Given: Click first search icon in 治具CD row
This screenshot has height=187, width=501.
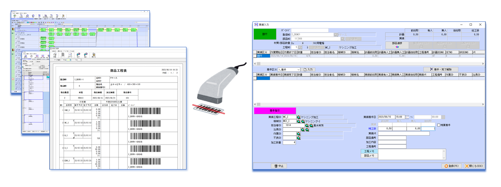Looking at the screenshot, I should click(x=303, y=130).
